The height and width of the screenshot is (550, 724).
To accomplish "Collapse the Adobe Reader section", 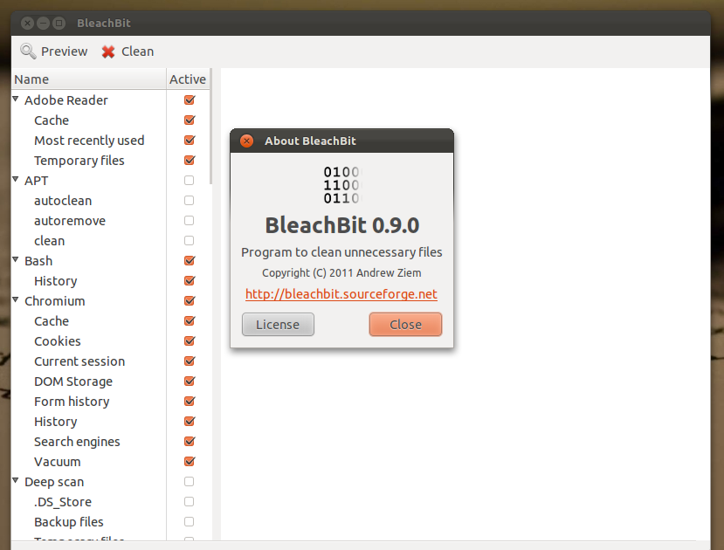I will [x=15, y=100].
